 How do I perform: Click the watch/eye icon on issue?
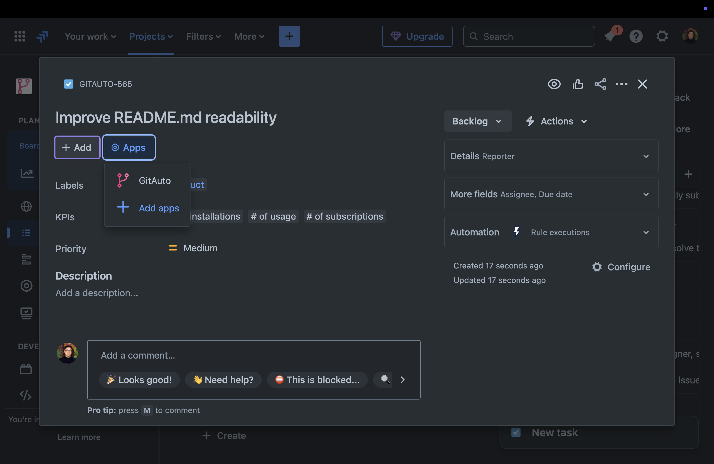554,84
